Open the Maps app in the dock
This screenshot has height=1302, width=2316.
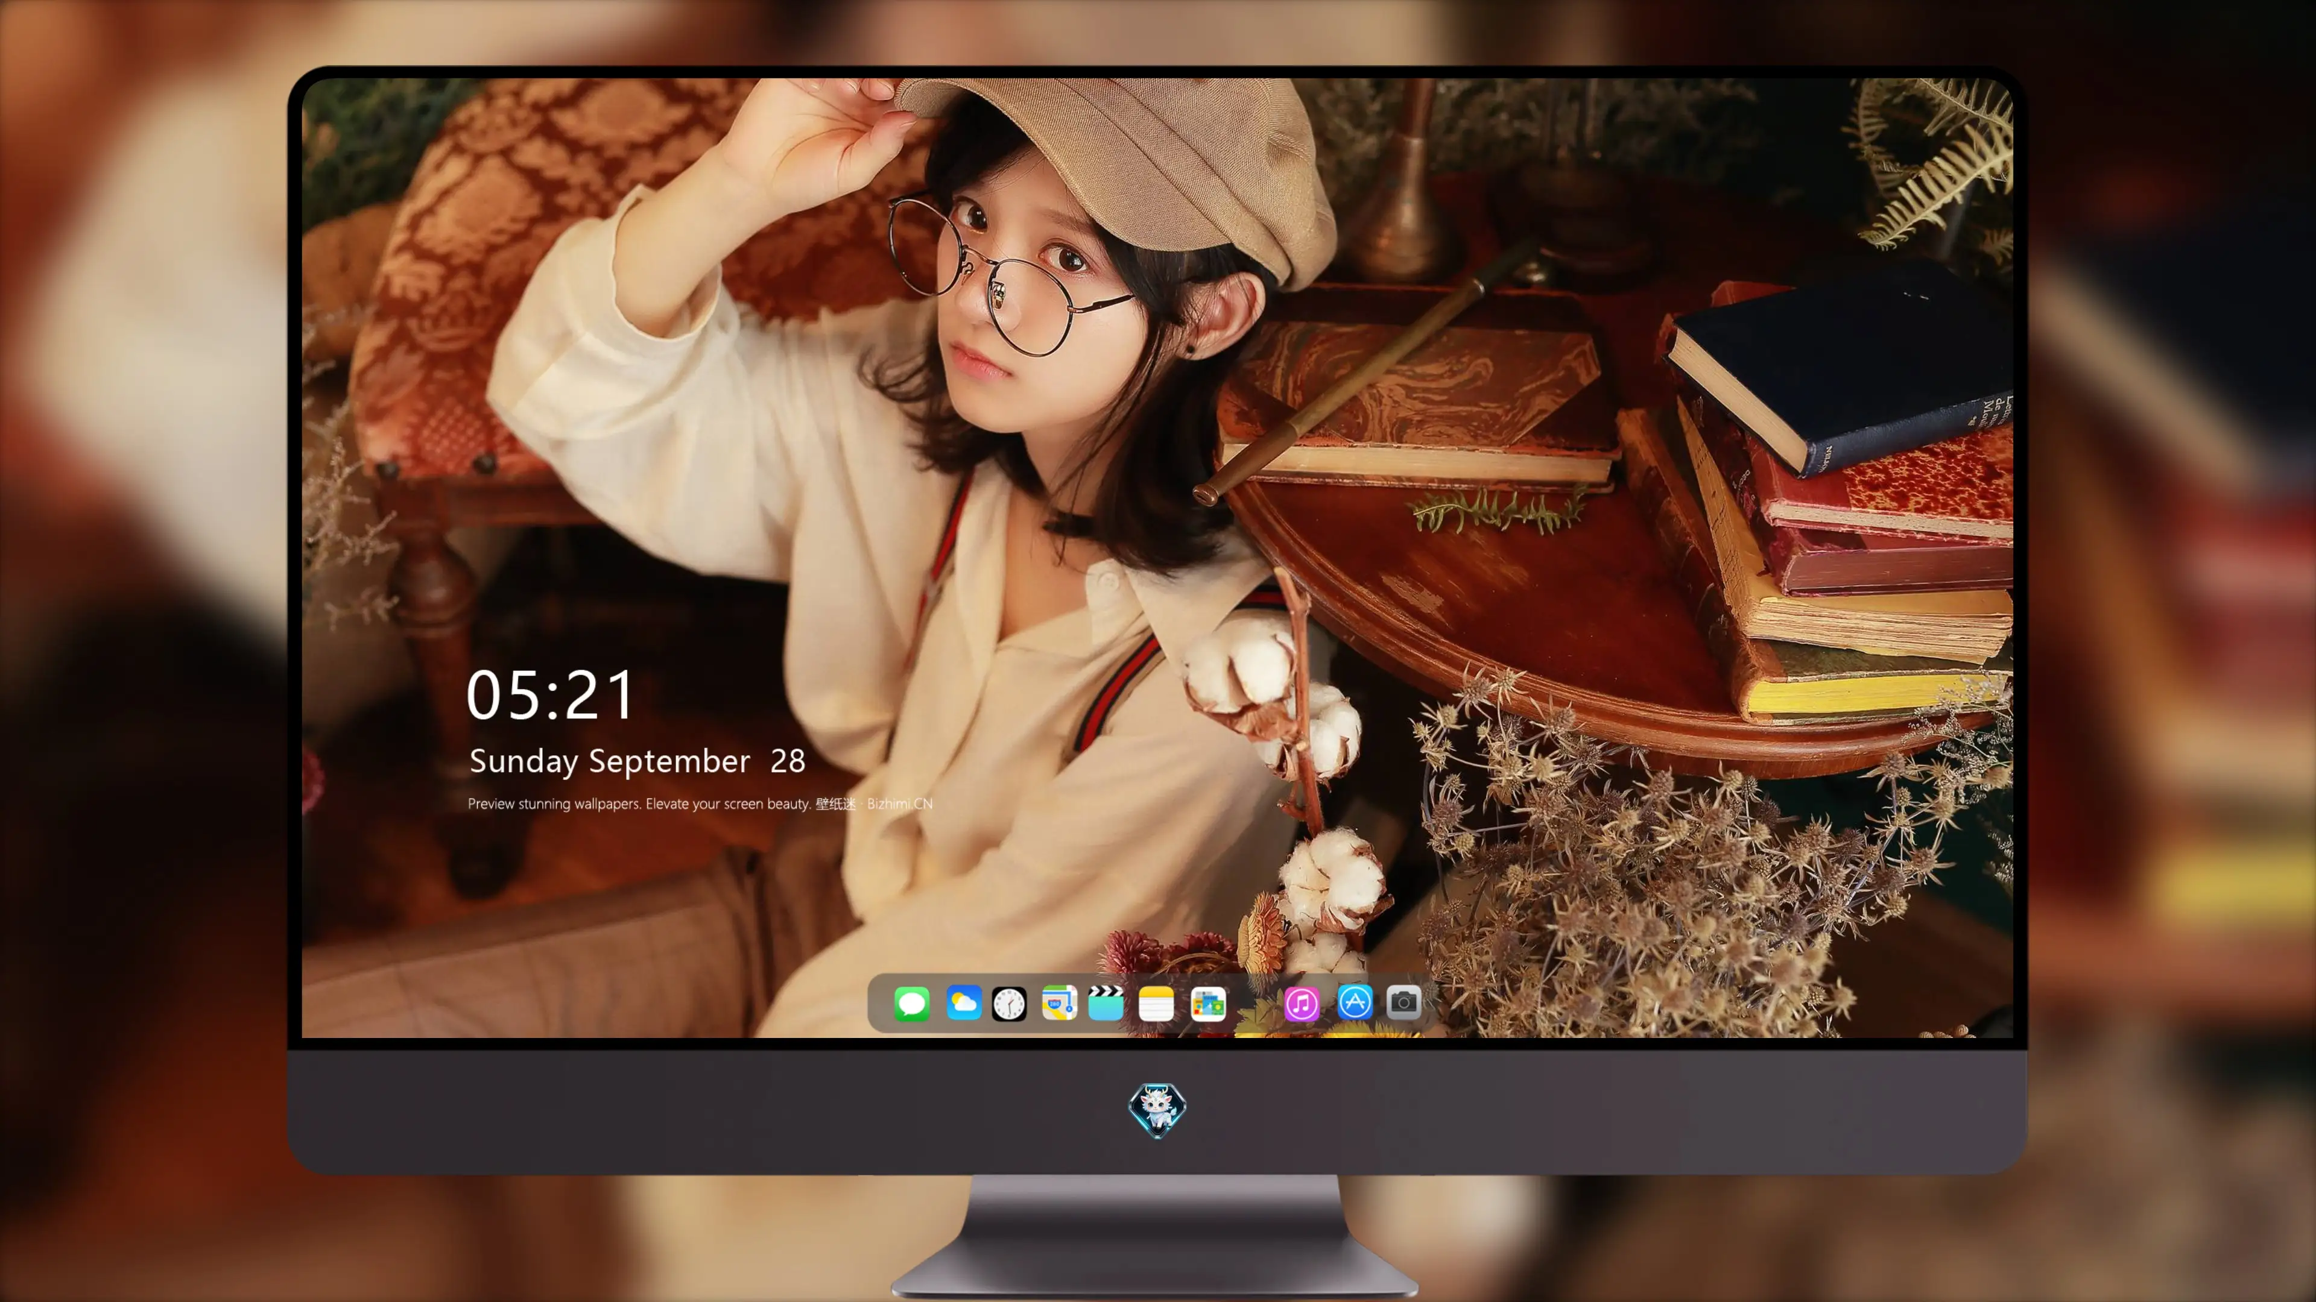point(1059,1003)
